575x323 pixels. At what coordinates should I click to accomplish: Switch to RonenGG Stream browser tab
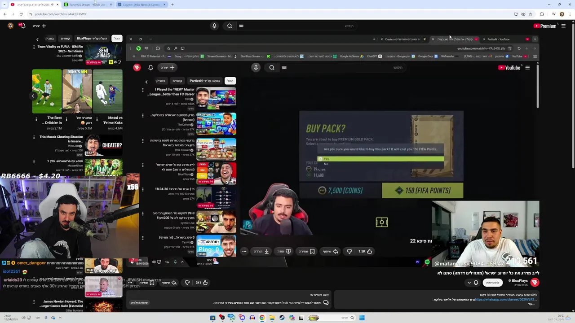[x=88, y=4]
